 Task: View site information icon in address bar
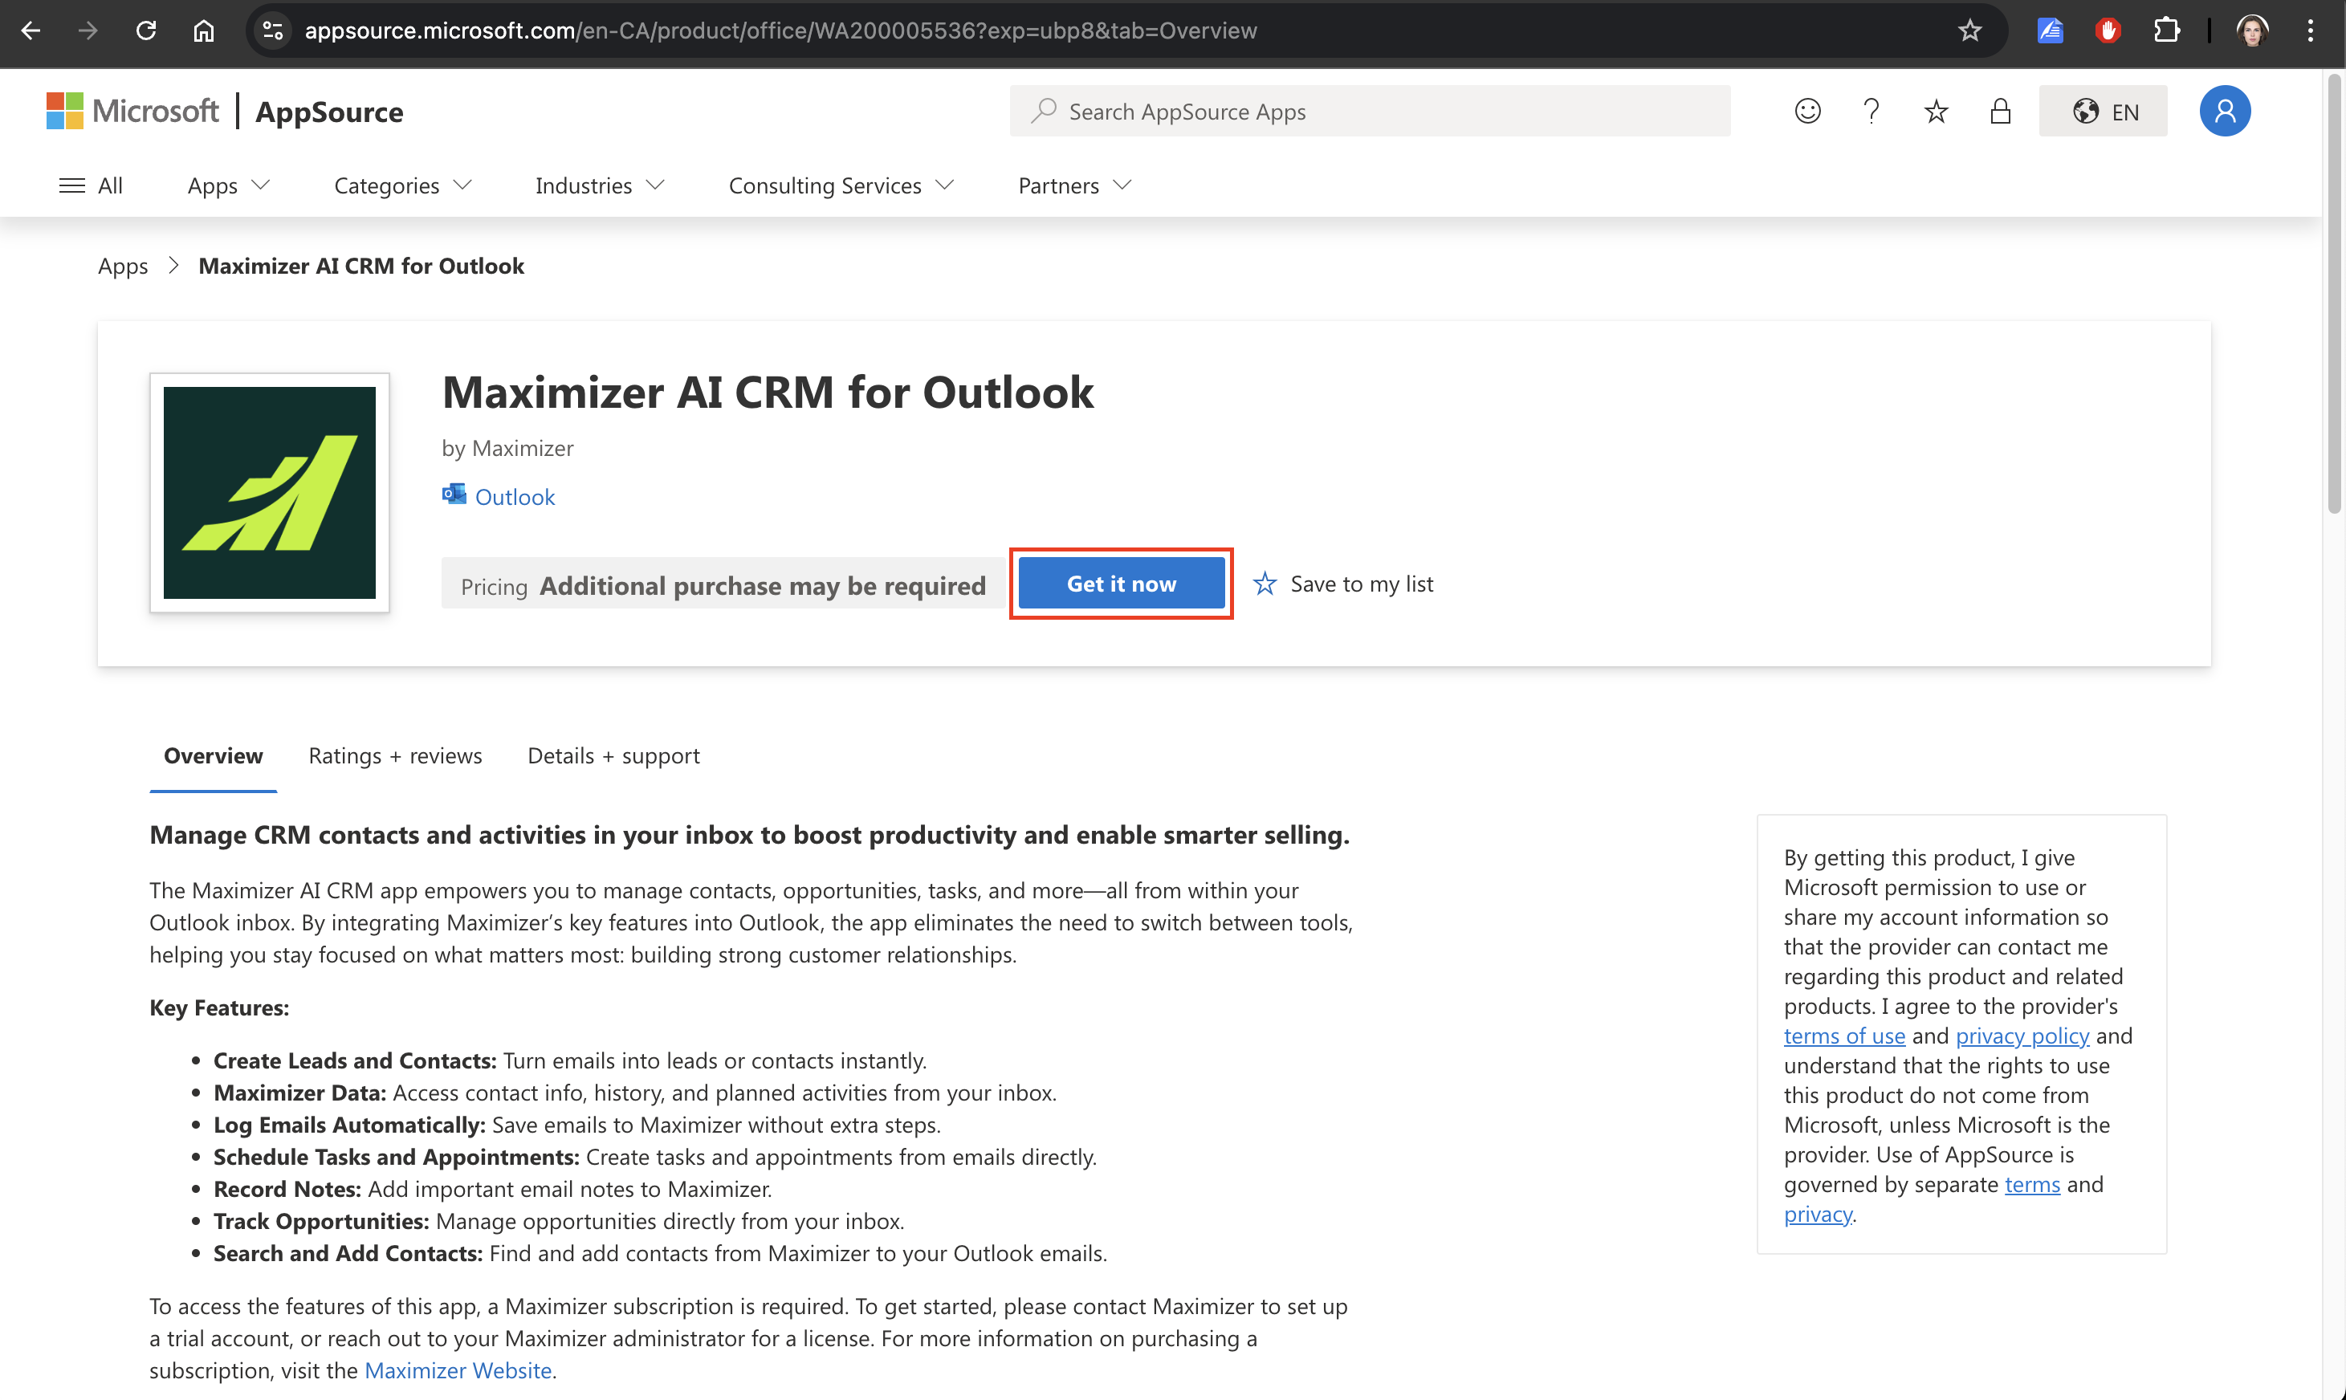pos(273,31)
